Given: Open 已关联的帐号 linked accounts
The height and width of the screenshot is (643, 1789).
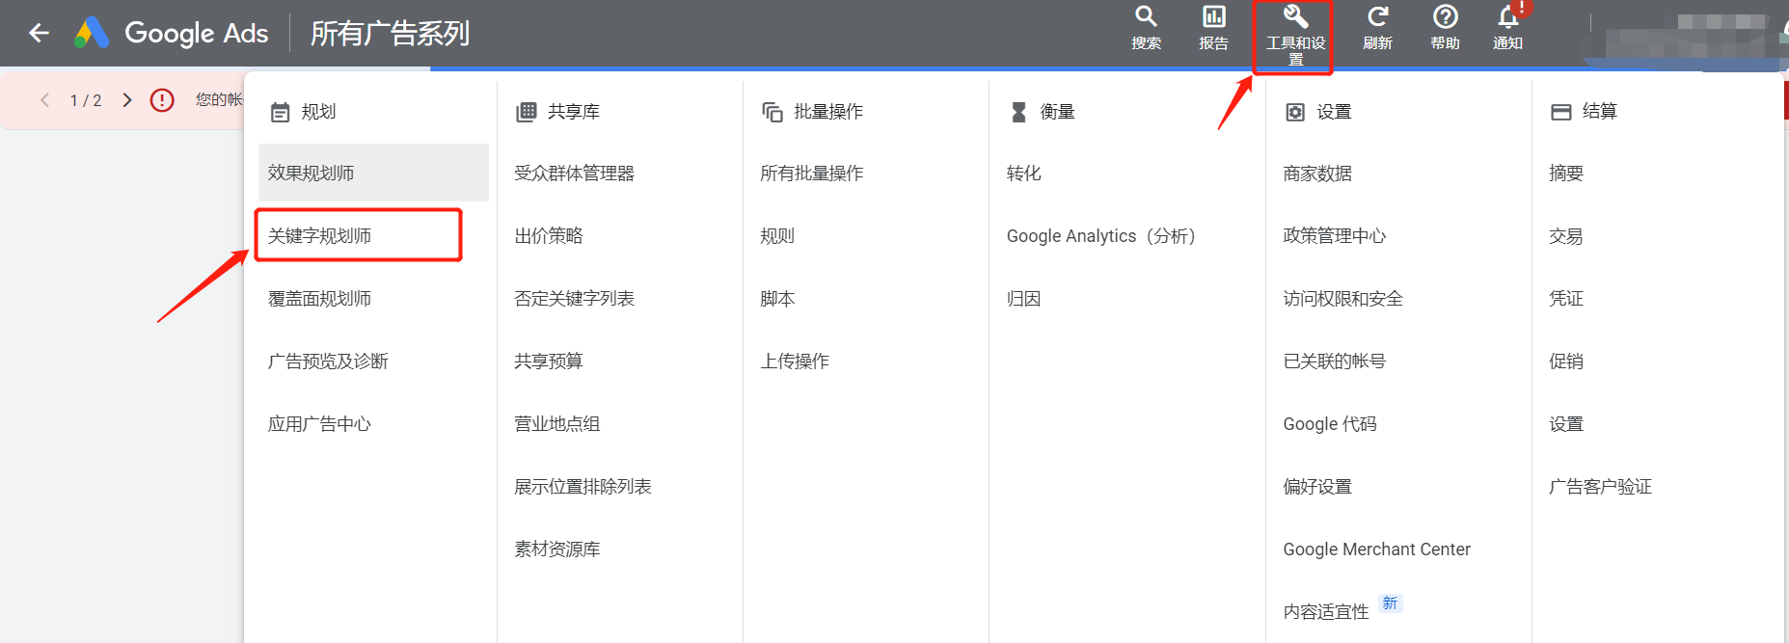Looking at the screenshot, I should click(x=1335, y=362).
